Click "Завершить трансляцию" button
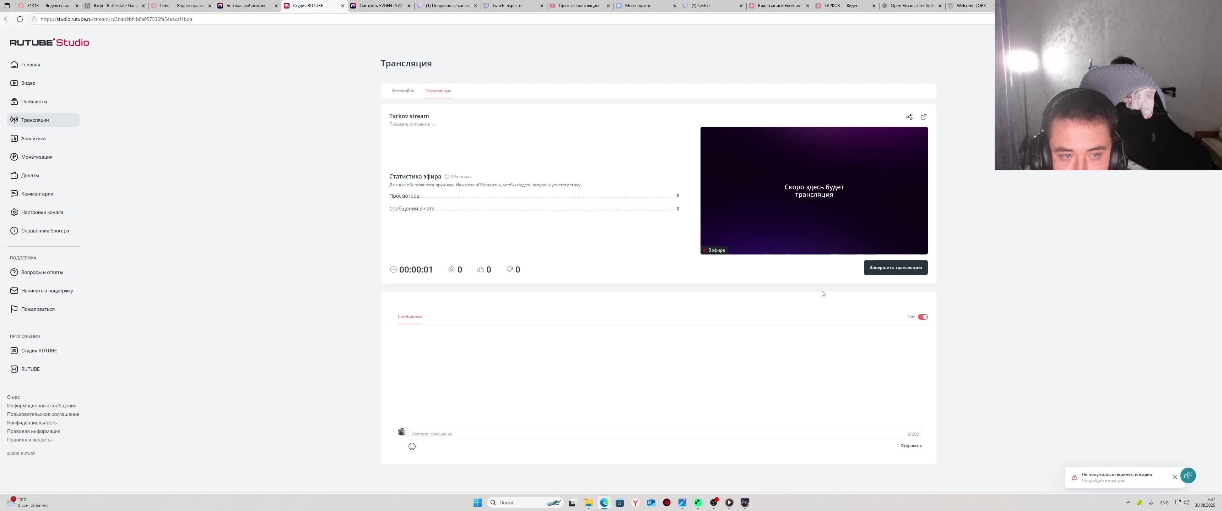 895,267
